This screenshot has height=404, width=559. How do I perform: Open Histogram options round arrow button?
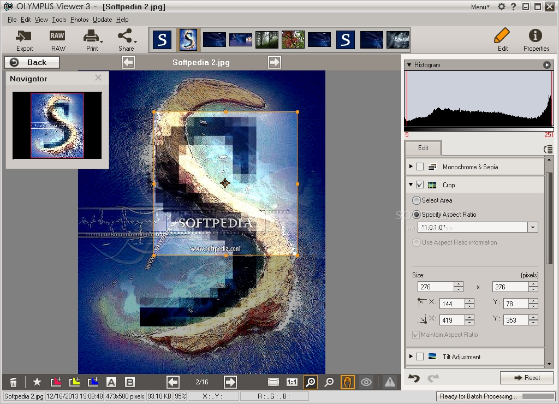tap(546, 65)
